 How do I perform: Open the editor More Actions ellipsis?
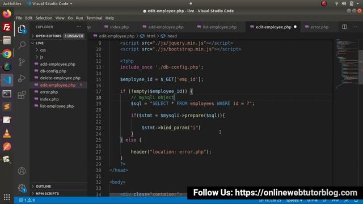pos(354,27)
